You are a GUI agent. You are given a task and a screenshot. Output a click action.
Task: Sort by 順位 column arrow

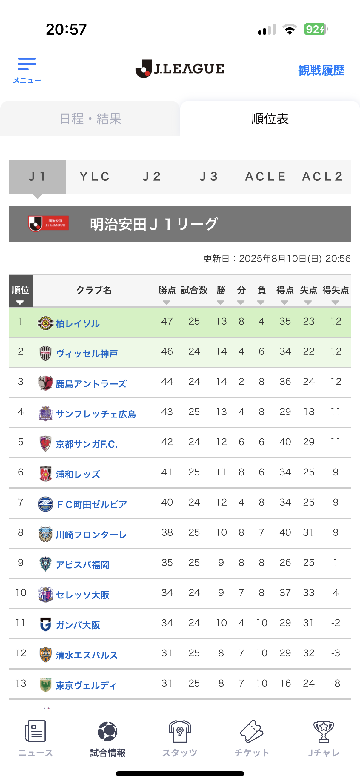(20, 303)
